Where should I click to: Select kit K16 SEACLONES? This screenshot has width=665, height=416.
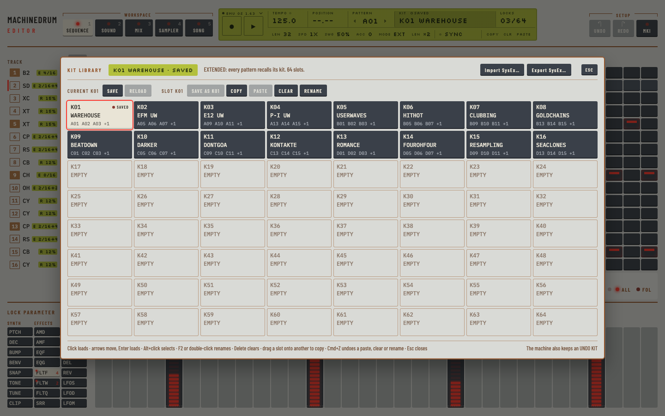tap(565, 144)
